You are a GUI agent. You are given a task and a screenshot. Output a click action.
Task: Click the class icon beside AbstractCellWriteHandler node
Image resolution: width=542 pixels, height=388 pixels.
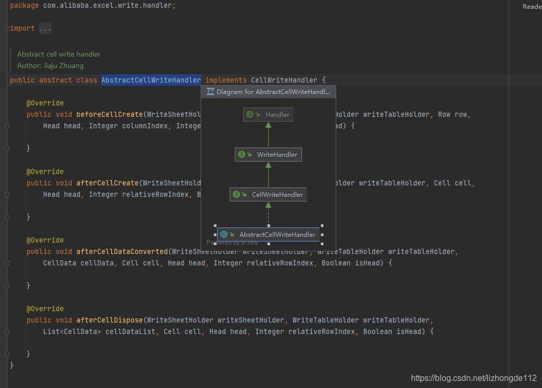(224, 234)
